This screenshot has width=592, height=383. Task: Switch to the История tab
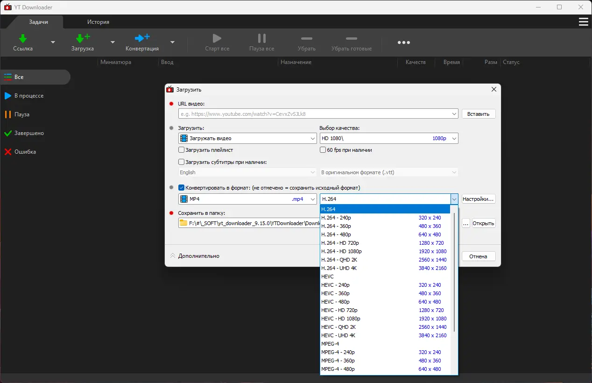click(98, 22)
